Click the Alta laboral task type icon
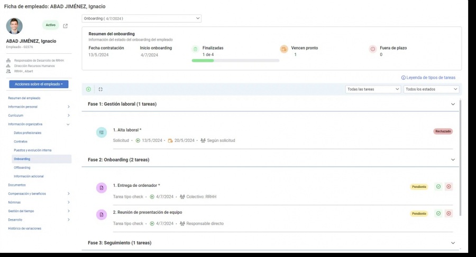The width and height of the screenshot is (476, 257). [102, 133]
